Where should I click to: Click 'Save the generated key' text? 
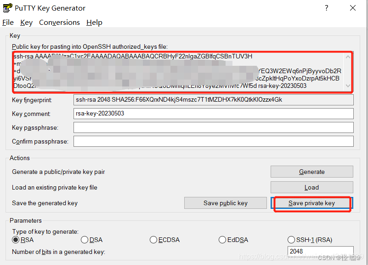pyautogui.click(x=45, y=203)
